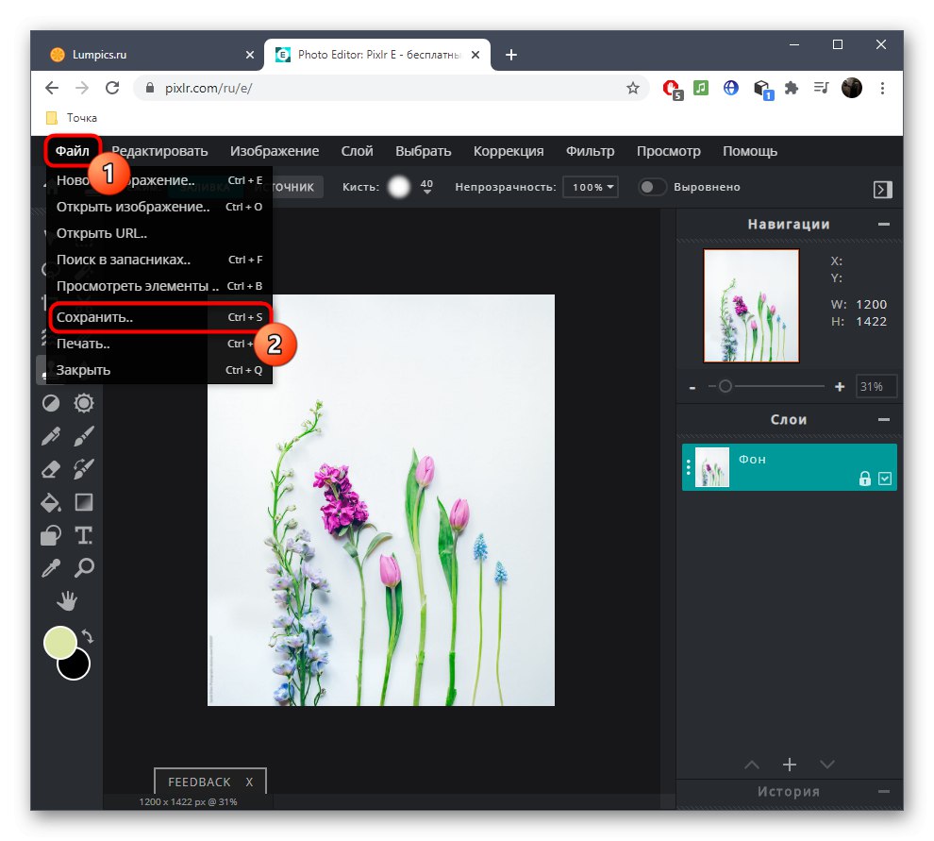Collapse the Навигации panel

[883, 225]
